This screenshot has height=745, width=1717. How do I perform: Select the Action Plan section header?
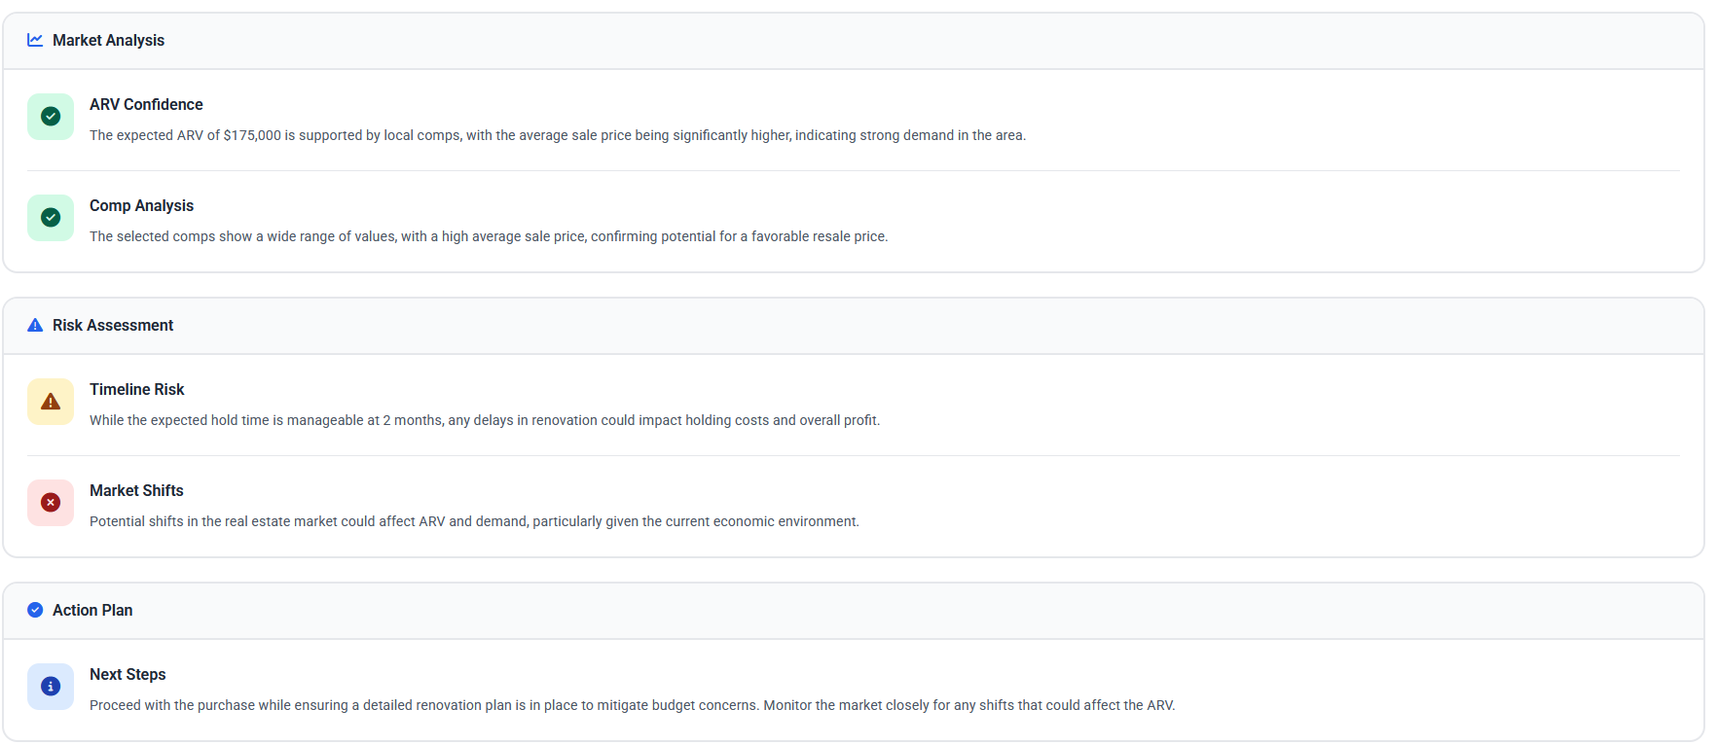point(92,610)
